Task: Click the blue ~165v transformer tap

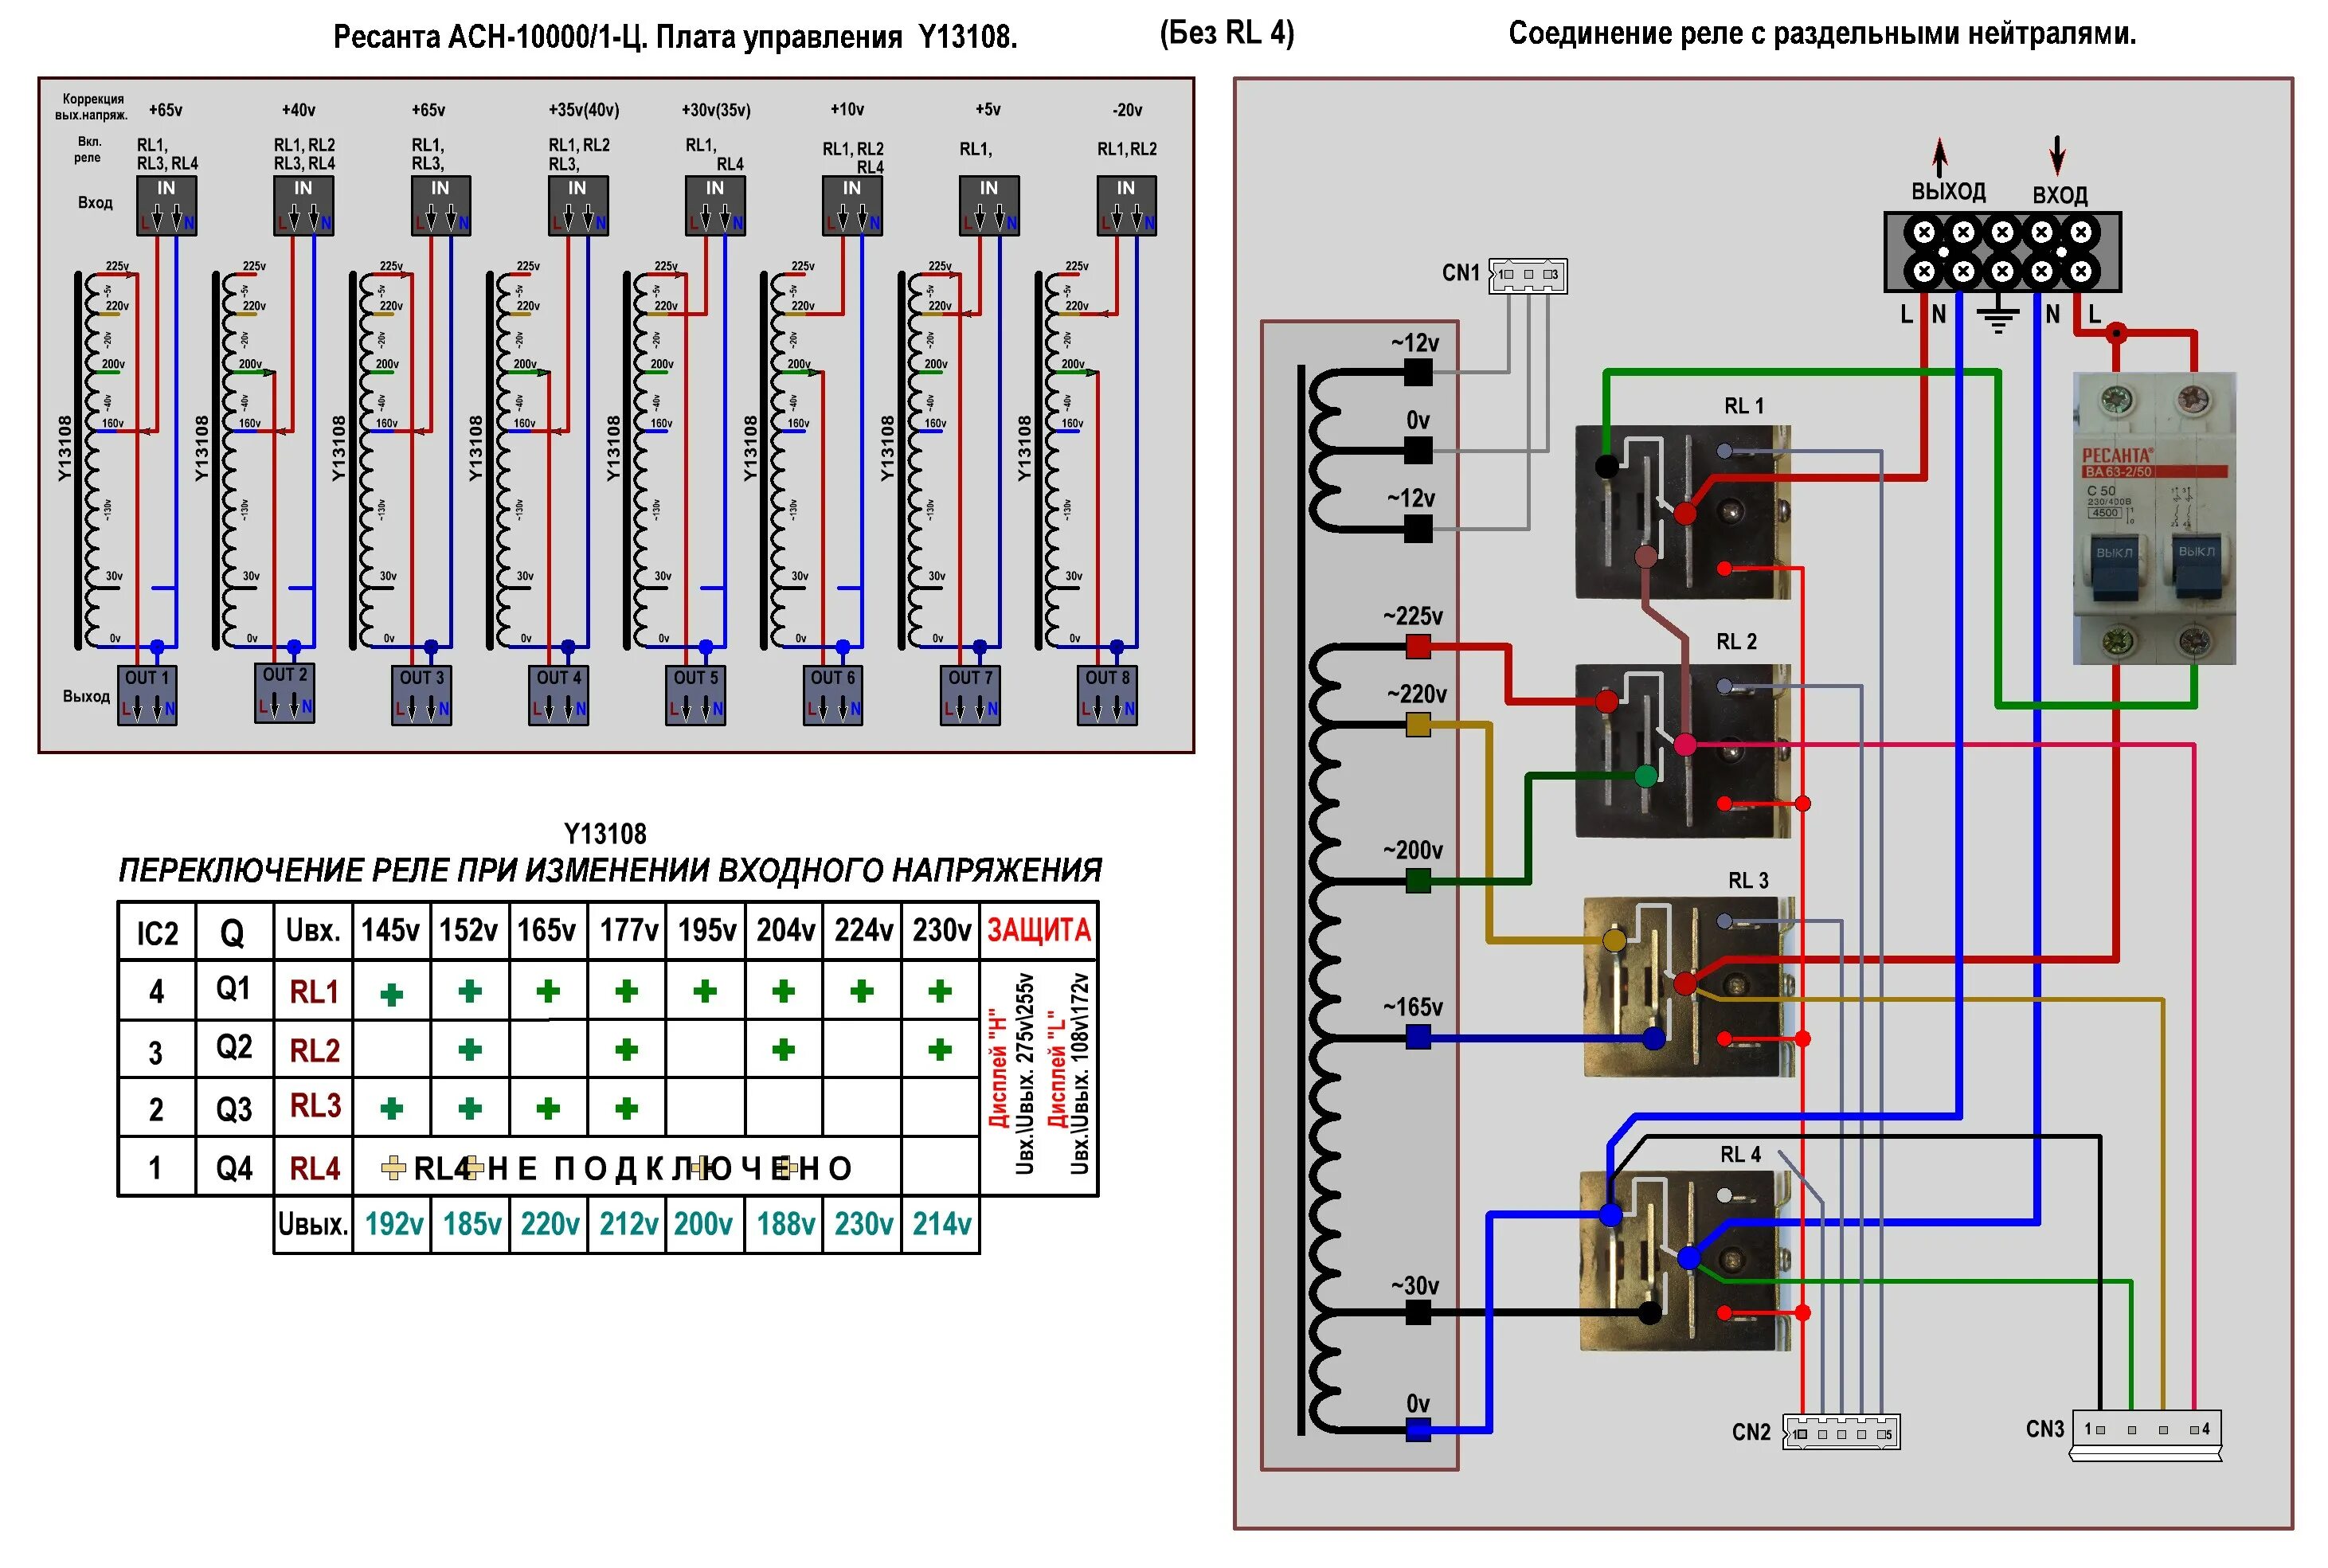Action: pos(1418,1038)
